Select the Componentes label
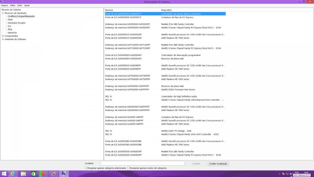Viewport: 314px width, 177px height. click(11, 36)
